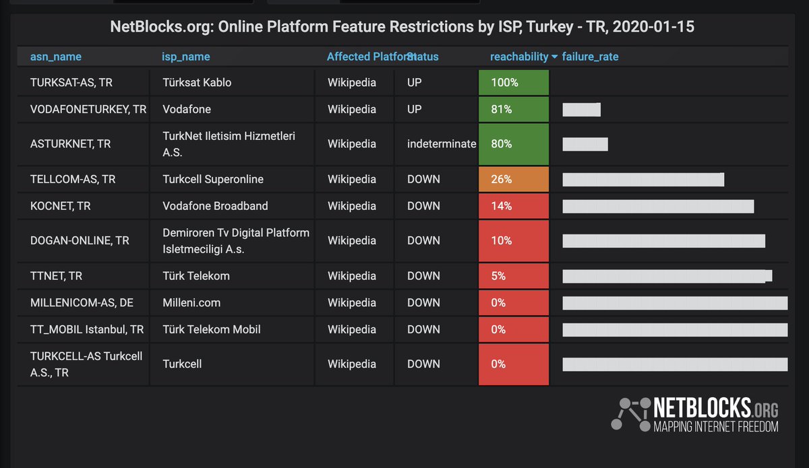Viewport: 809px width, 468px height.
Task: Click the 10% reachability cell
Action: tap(514, 241)
